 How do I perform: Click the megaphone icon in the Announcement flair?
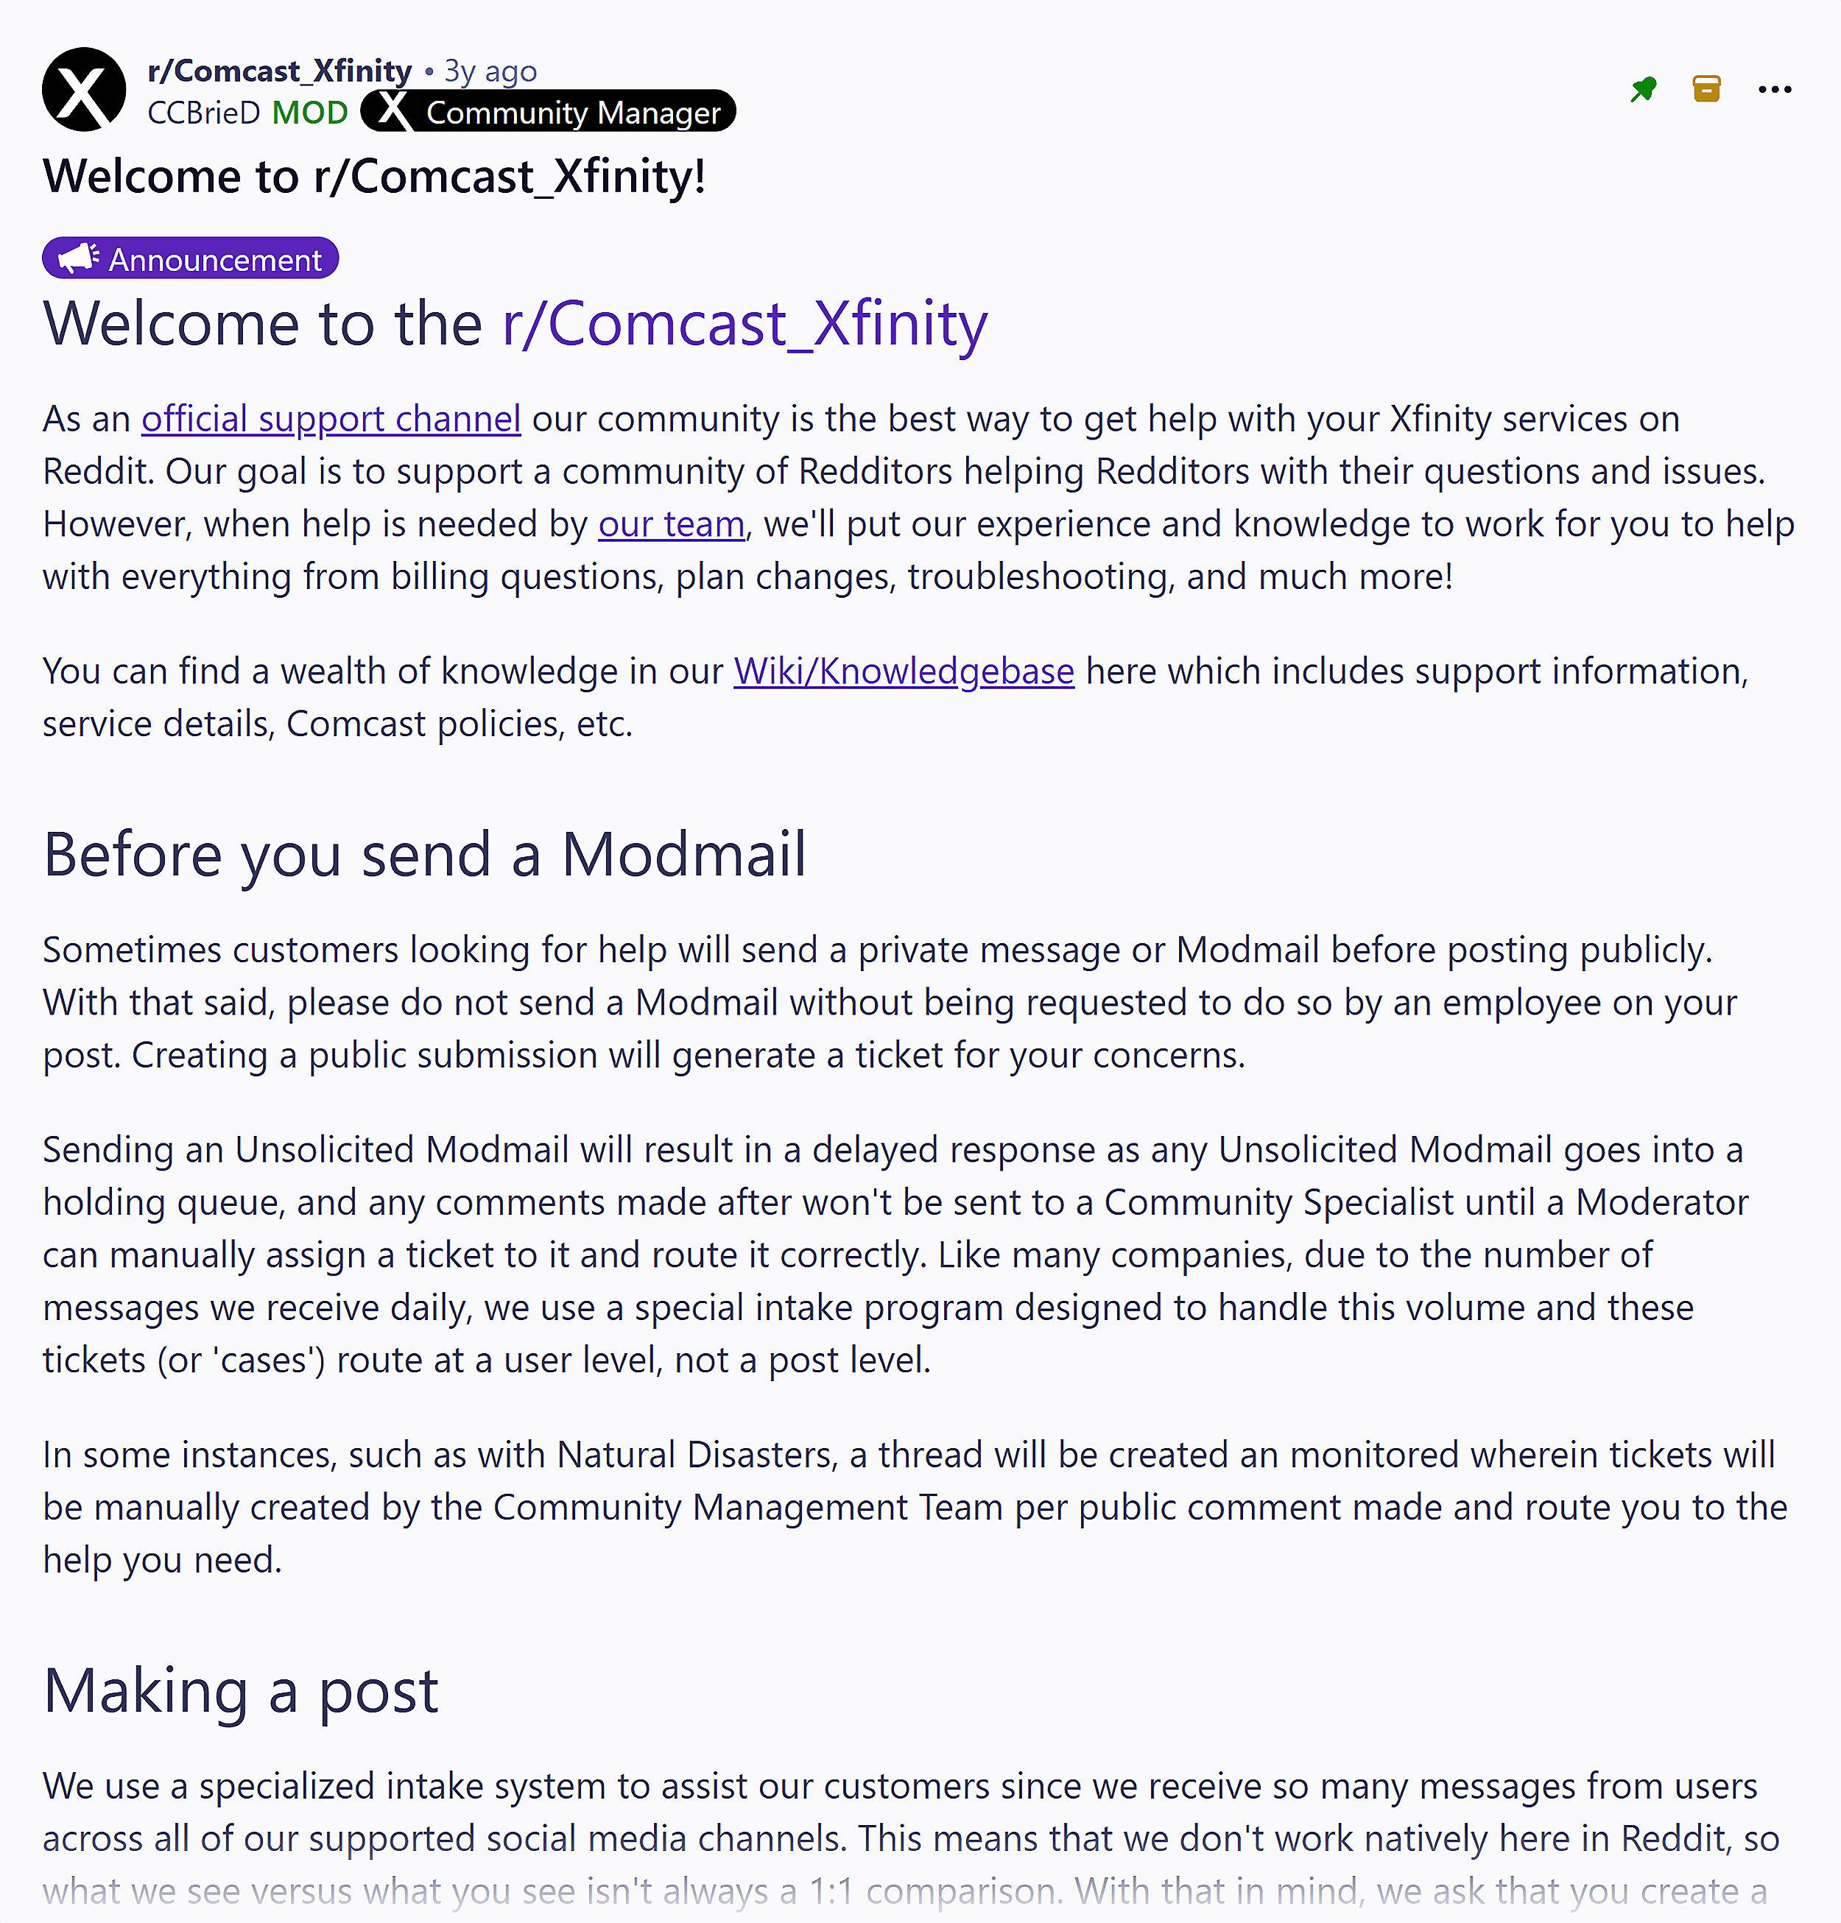pos(77,257)
